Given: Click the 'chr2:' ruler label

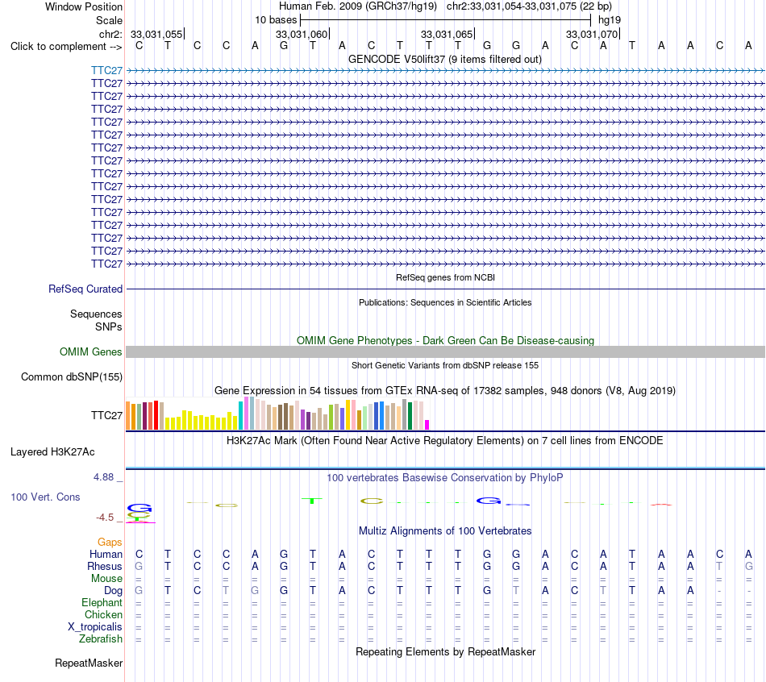Looking at the screenshot, I should coord(110,34).
